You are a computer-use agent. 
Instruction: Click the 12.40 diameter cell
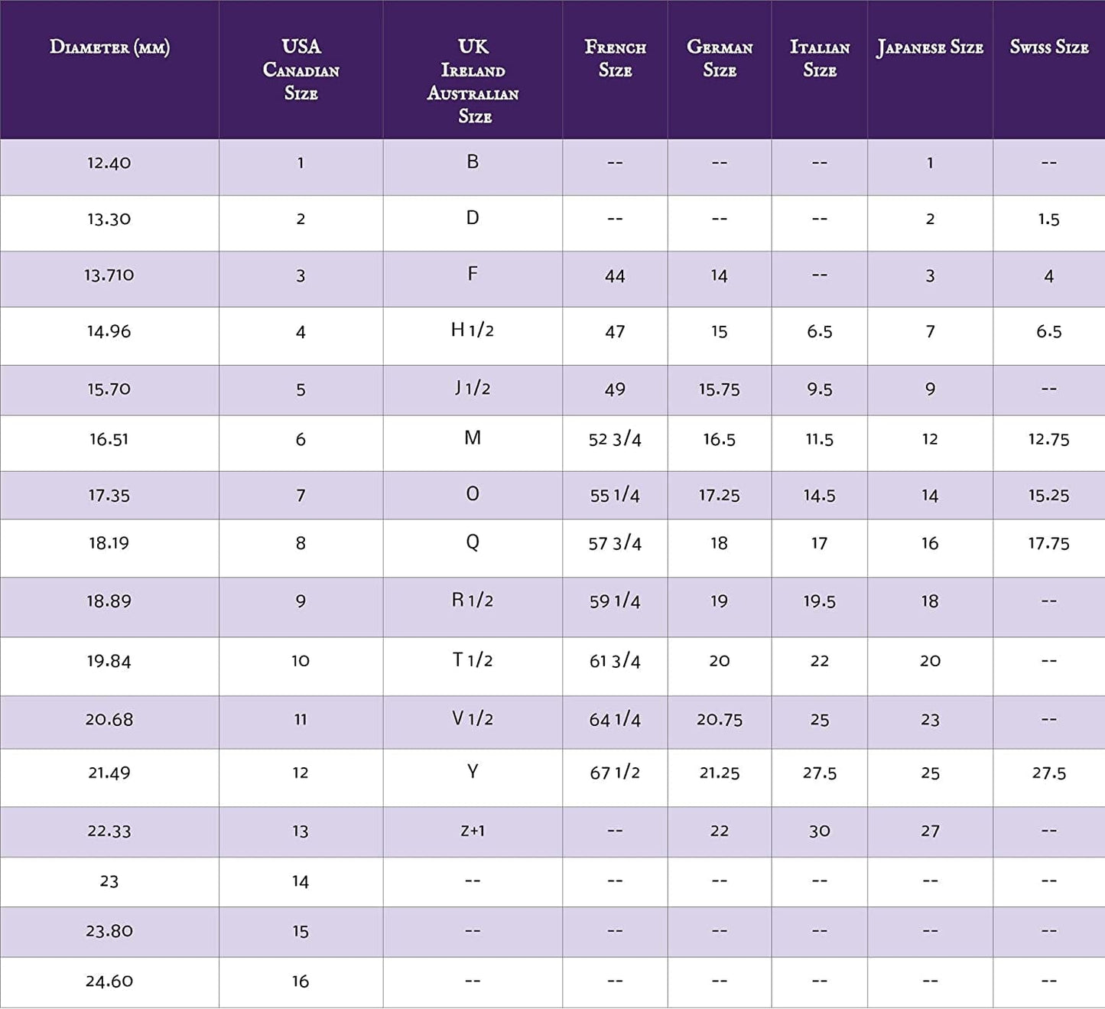pos(109,163)
